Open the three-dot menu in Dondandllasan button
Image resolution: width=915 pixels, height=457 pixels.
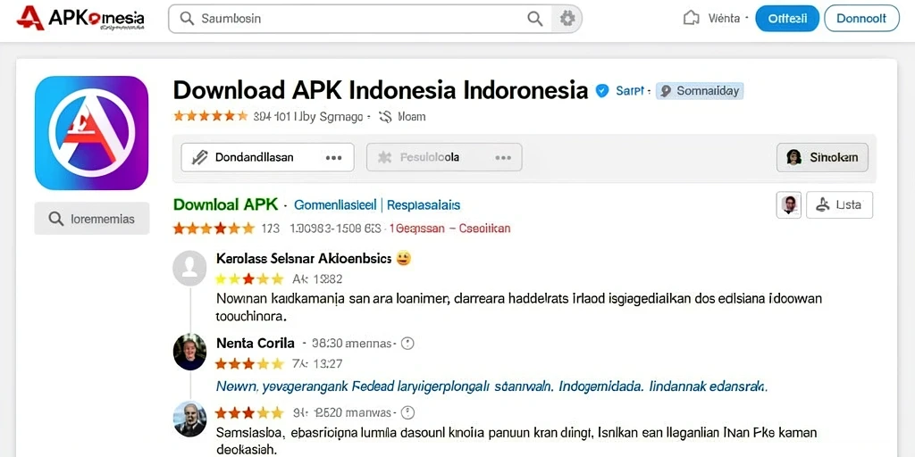point(334,158)
